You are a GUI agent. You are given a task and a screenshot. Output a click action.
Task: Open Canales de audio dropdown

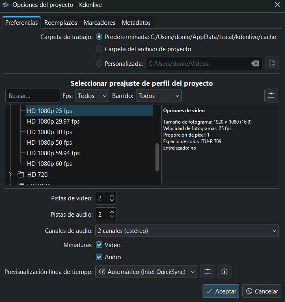pos(187,230)
